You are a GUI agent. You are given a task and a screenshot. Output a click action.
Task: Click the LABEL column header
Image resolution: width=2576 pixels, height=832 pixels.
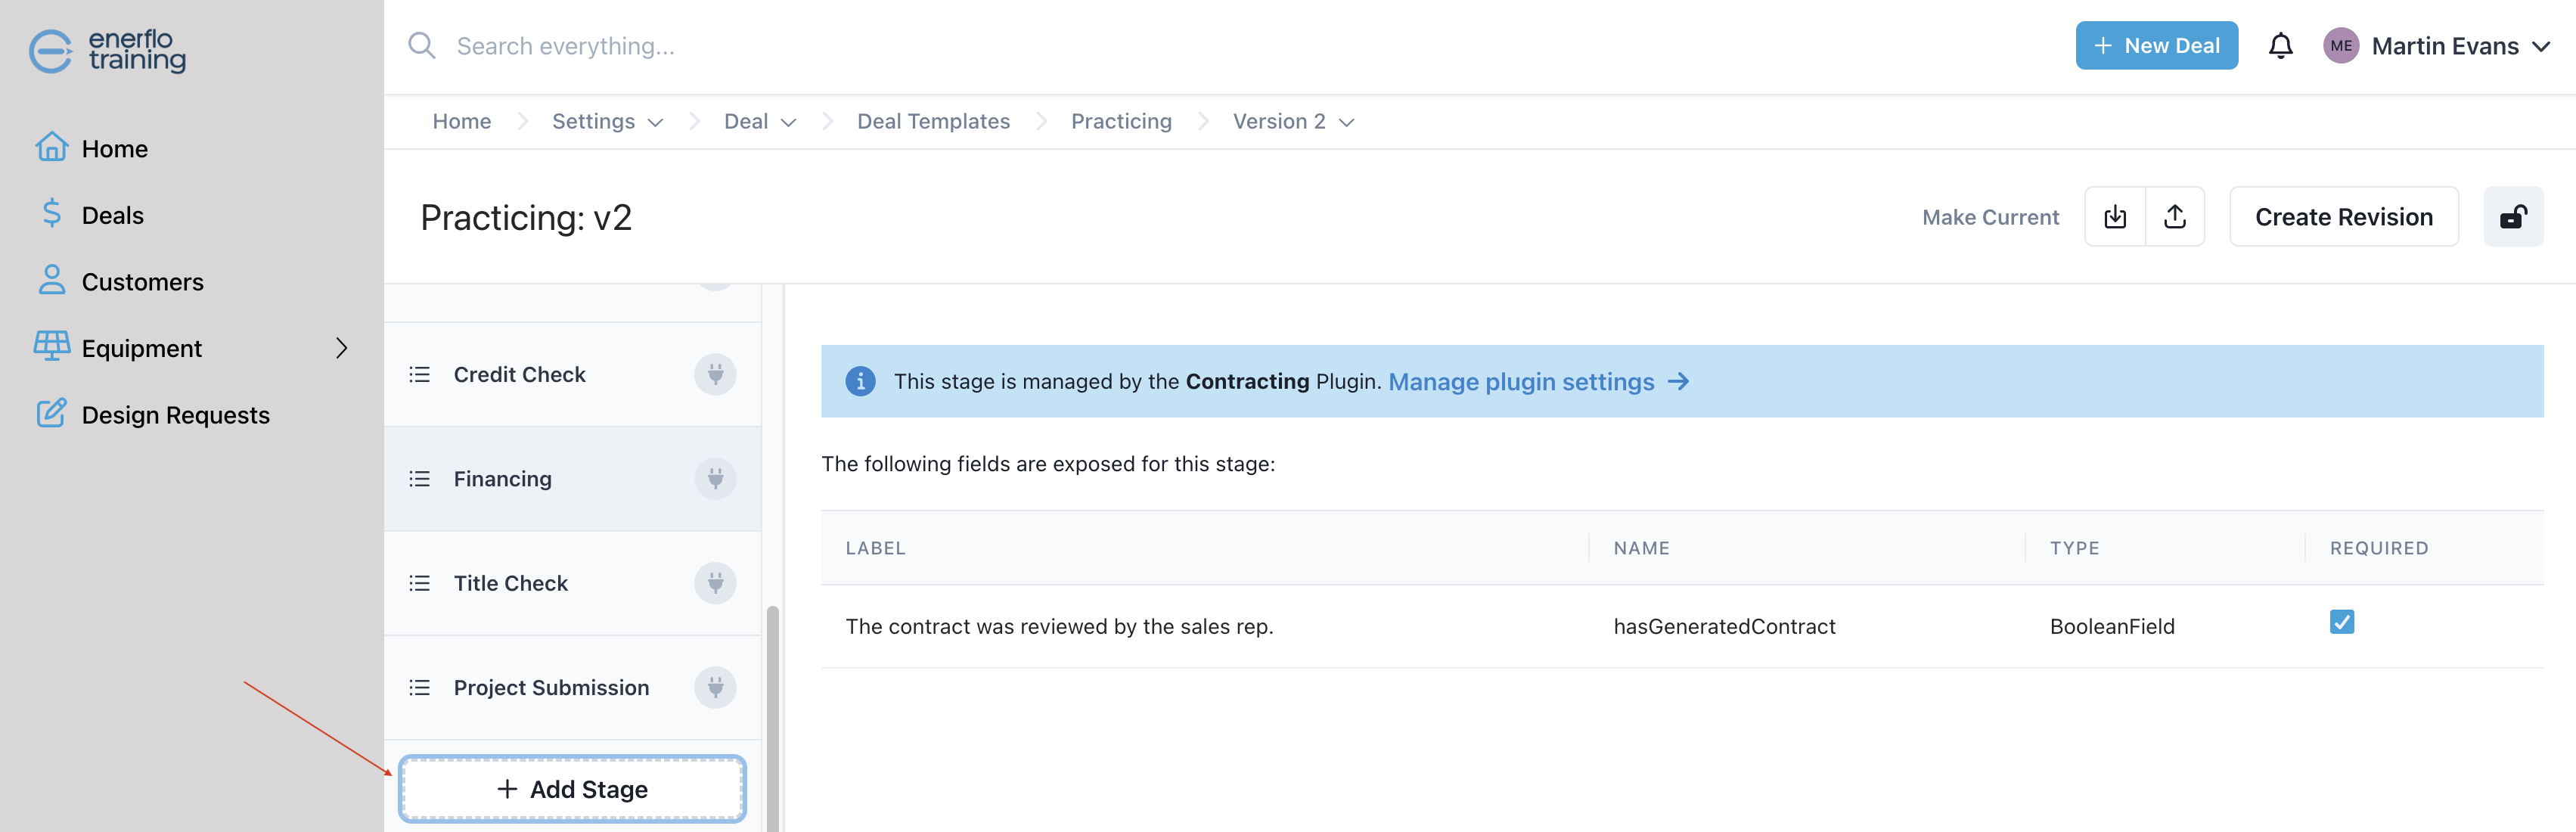click(x=875, y=548)
